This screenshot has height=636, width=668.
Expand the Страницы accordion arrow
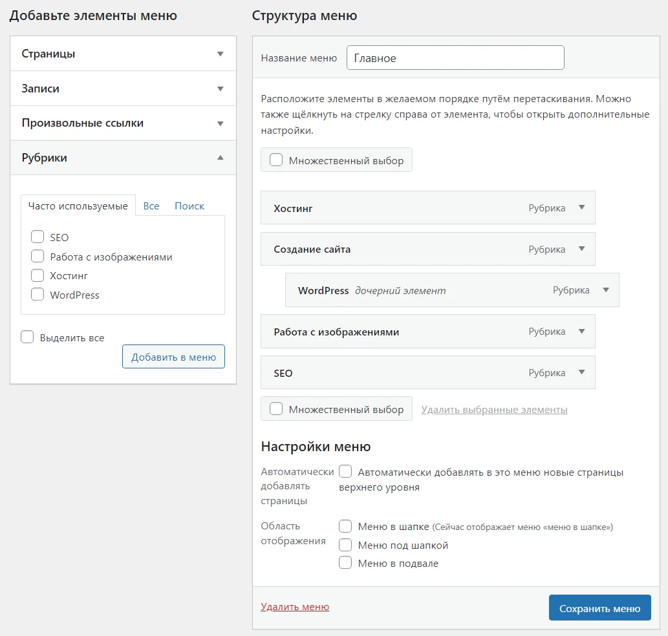pos(221,54)
